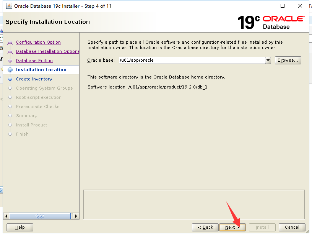Click the Back button
This screenshot has height=236, width=312.
(x=205, y=227)
